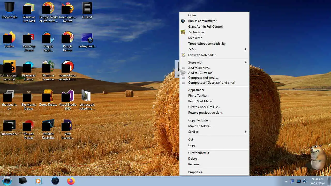Choose Add to archive...
The width and height of the screenshot is (331, 186).
214,68
